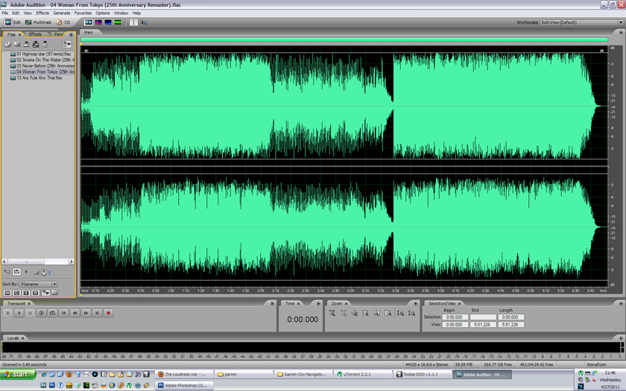The image size is (626, 391).
Task: Open Files panel flyout menu arrow
Action: point(71,35)
